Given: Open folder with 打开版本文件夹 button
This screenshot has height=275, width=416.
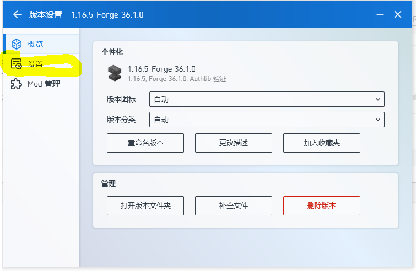Looking at the screenshot, I should coord(145,206).
